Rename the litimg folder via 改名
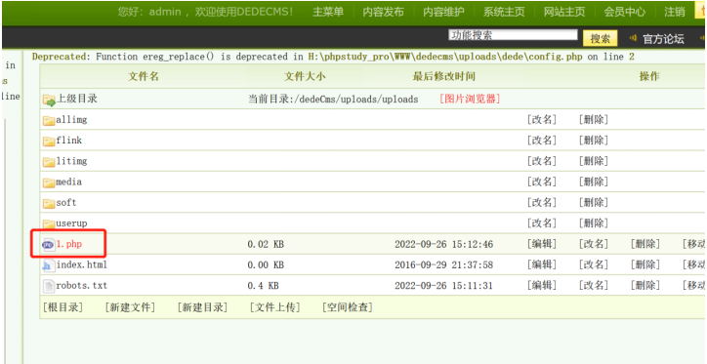This screenshot has width=707, height=364. [x=542, y=161]
